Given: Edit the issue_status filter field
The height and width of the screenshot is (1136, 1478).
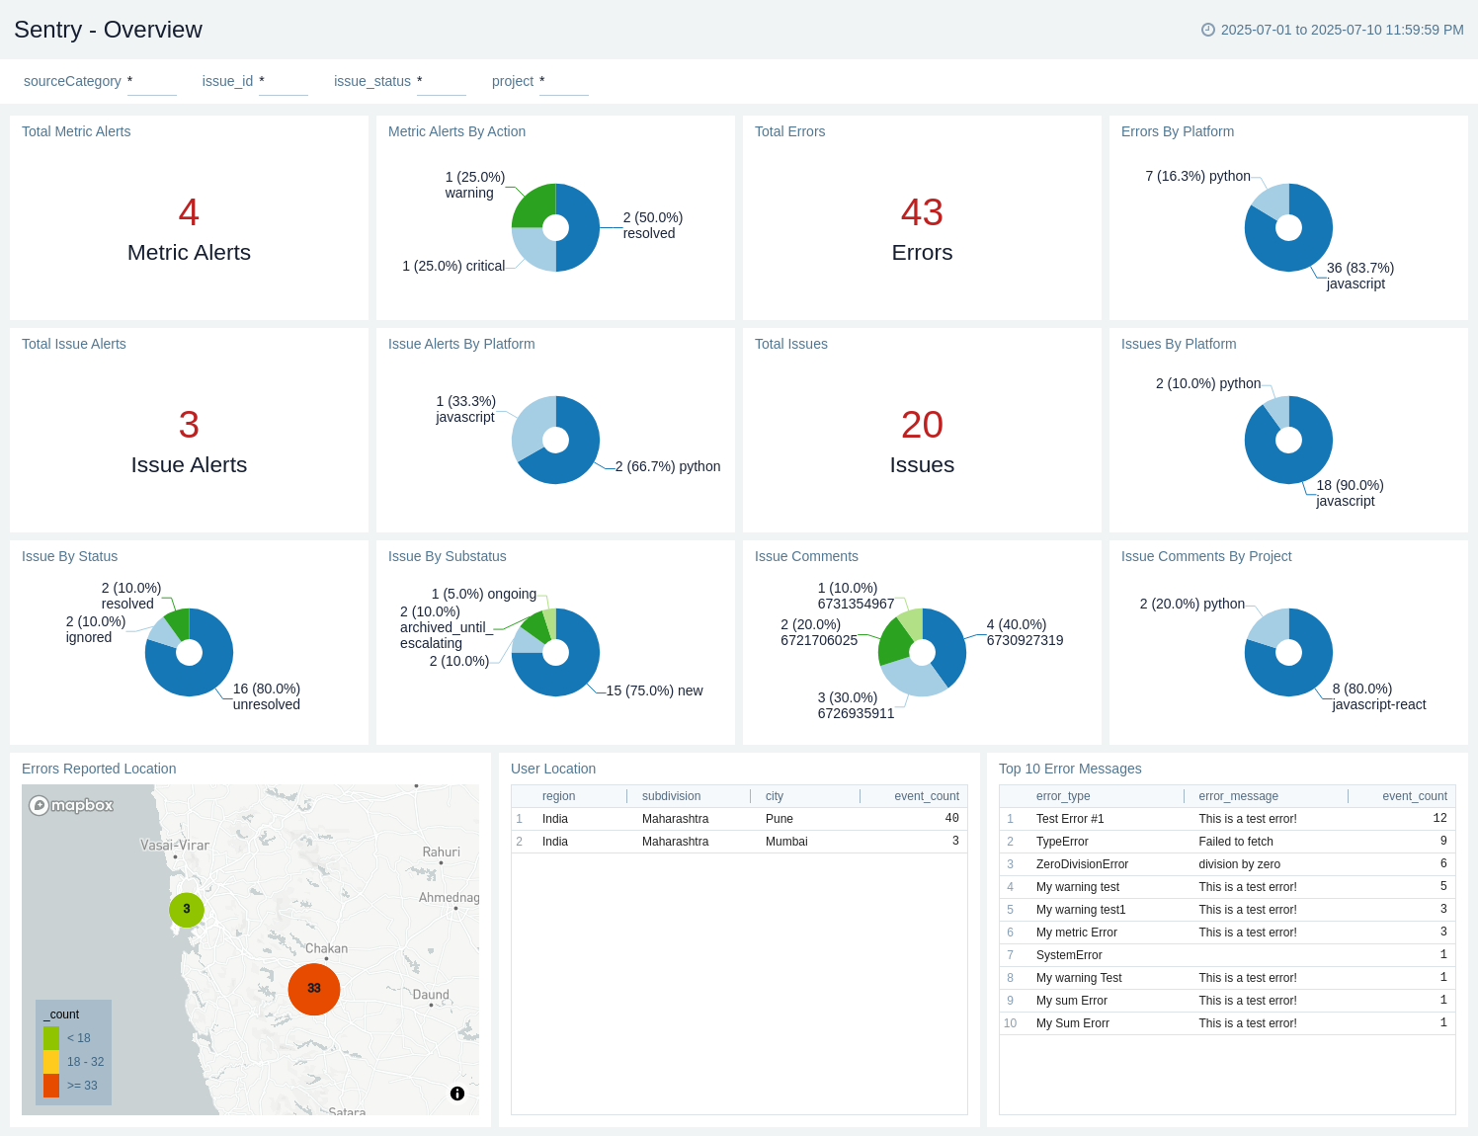Looking at the screenshot, I should 442,82.
